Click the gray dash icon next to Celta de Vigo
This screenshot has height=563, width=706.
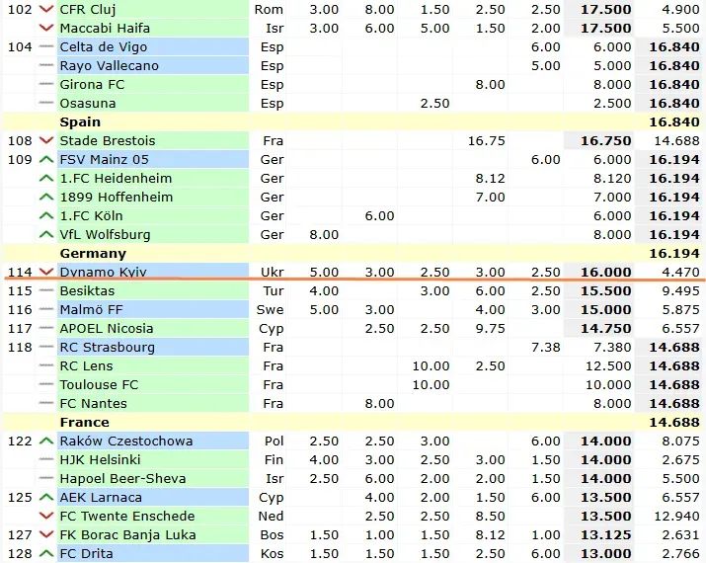tap(45, 46)
